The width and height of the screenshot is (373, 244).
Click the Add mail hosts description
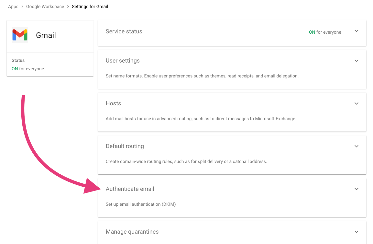(x=201, y=119)
